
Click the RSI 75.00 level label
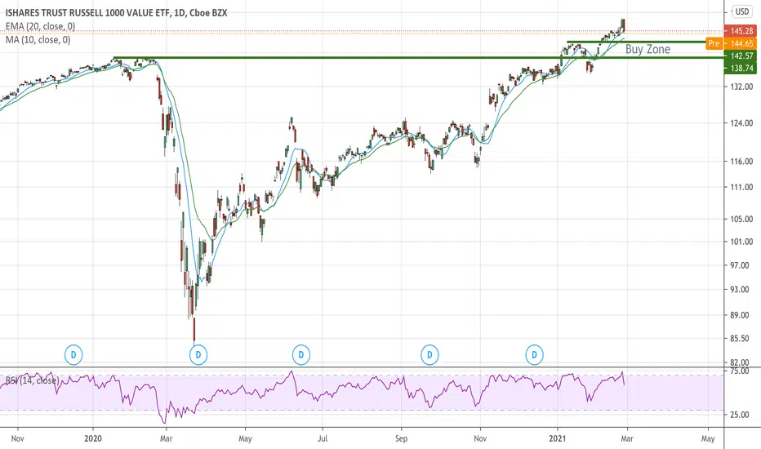click(x=741, y=371)
